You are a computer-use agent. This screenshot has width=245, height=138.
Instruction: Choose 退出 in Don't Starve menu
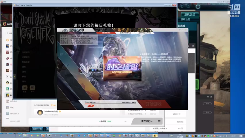(x=24, y=81)
